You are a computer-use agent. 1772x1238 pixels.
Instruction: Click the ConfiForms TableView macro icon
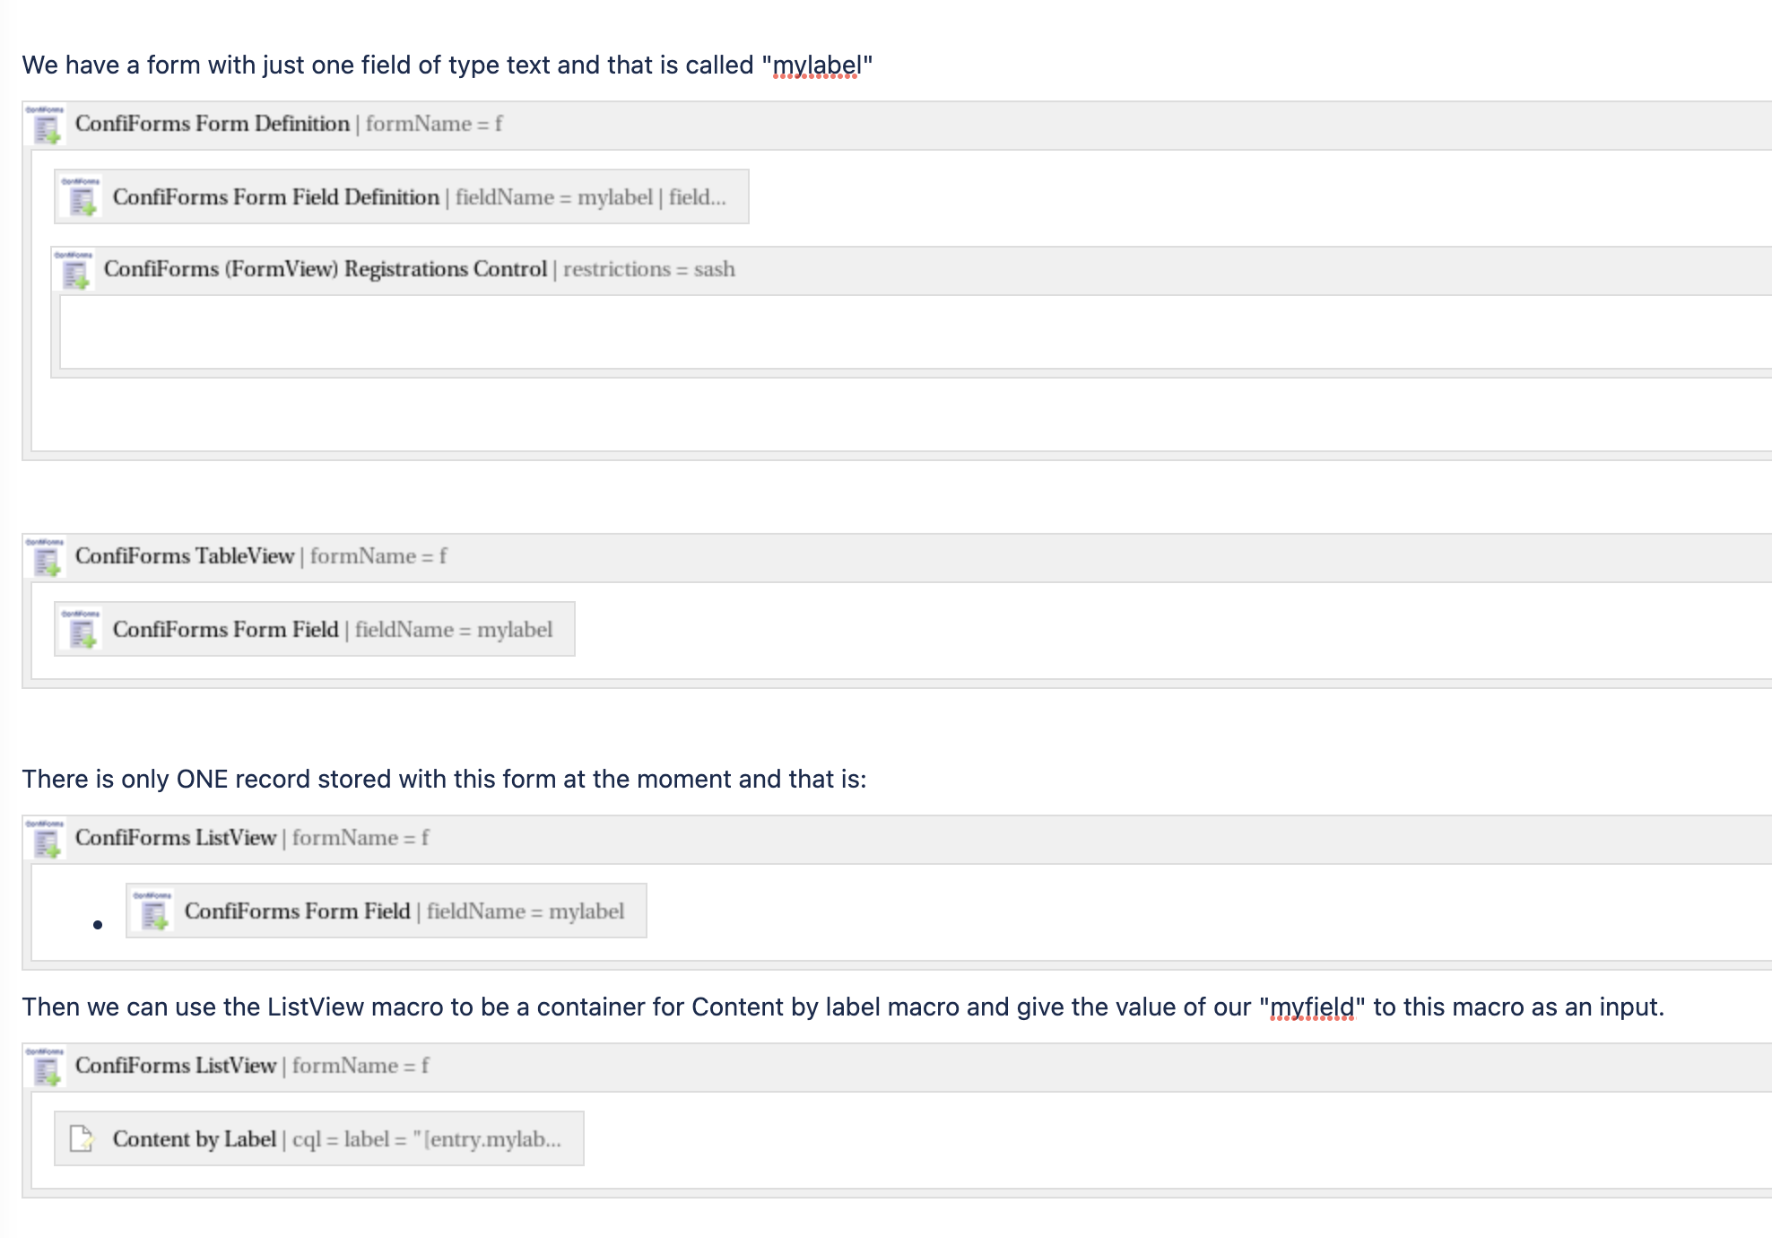(45, 558)
